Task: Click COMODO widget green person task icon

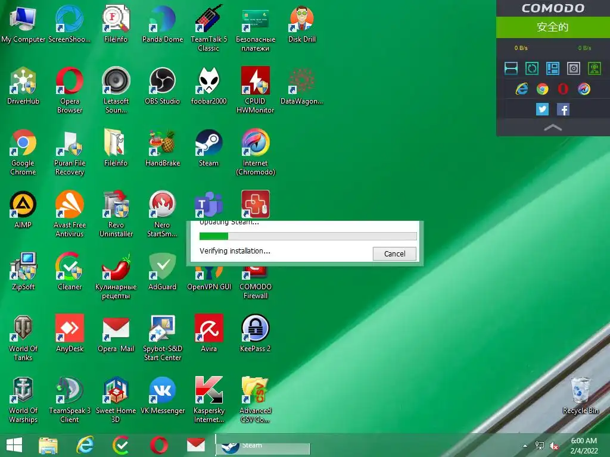Action: (595, 68)
